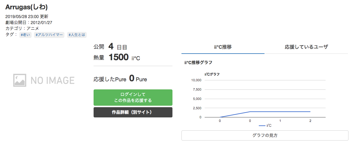Click the blue legend line swatch

262,126
